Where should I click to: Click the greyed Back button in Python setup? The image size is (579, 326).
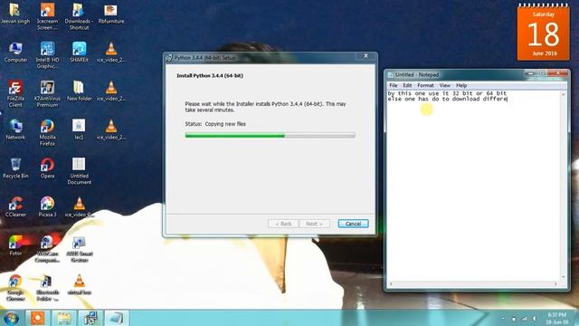[x=283, y=224]
